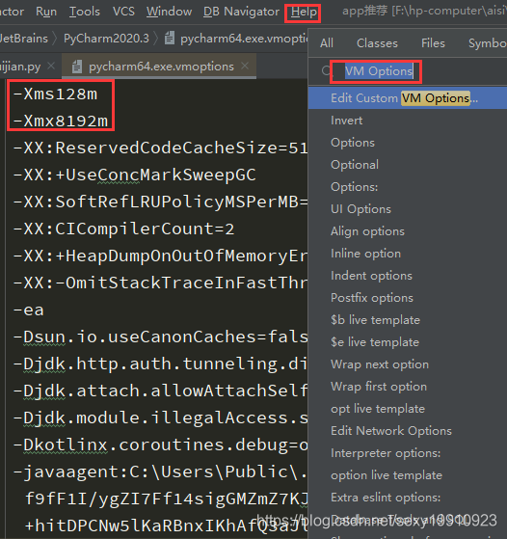Select the UI Options result
Viewport: 507px width, 539px height.
[x=408, y=209]
